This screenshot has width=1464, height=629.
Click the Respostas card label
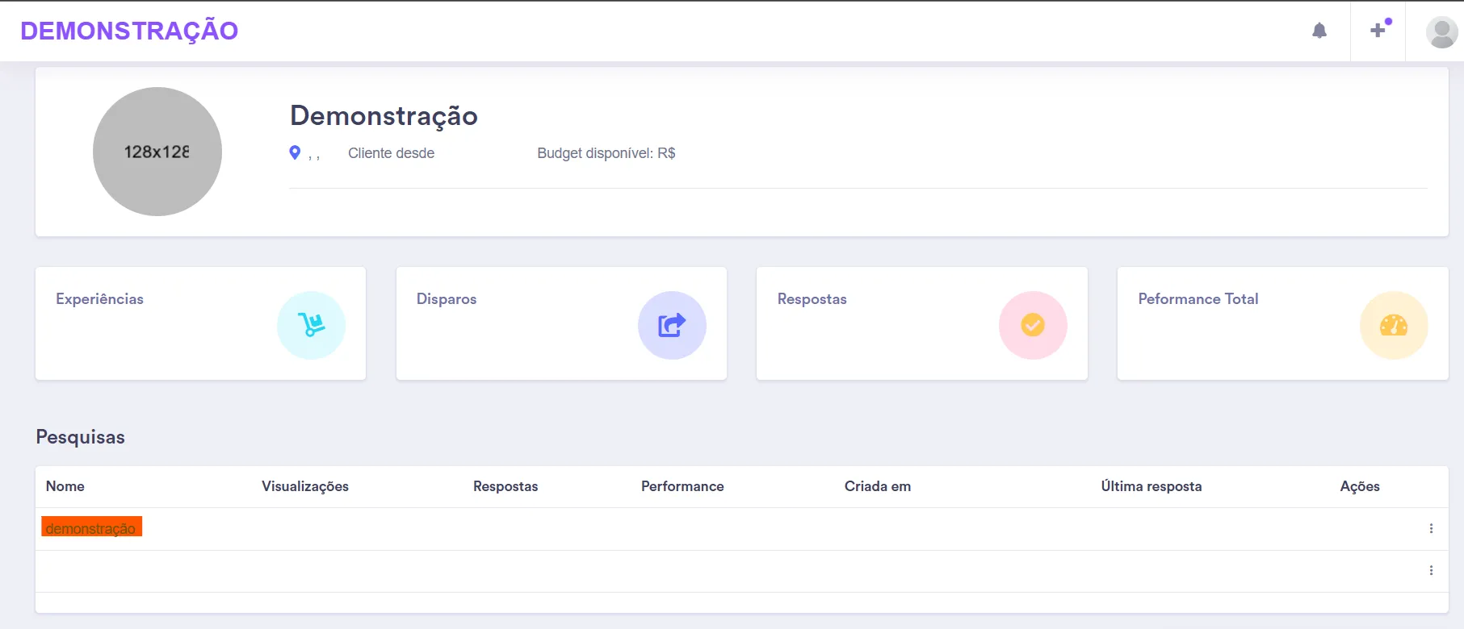tap(812, 299)
